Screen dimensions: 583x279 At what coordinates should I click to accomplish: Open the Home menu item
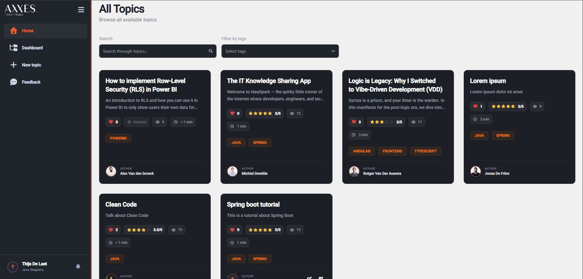(45, 31)
